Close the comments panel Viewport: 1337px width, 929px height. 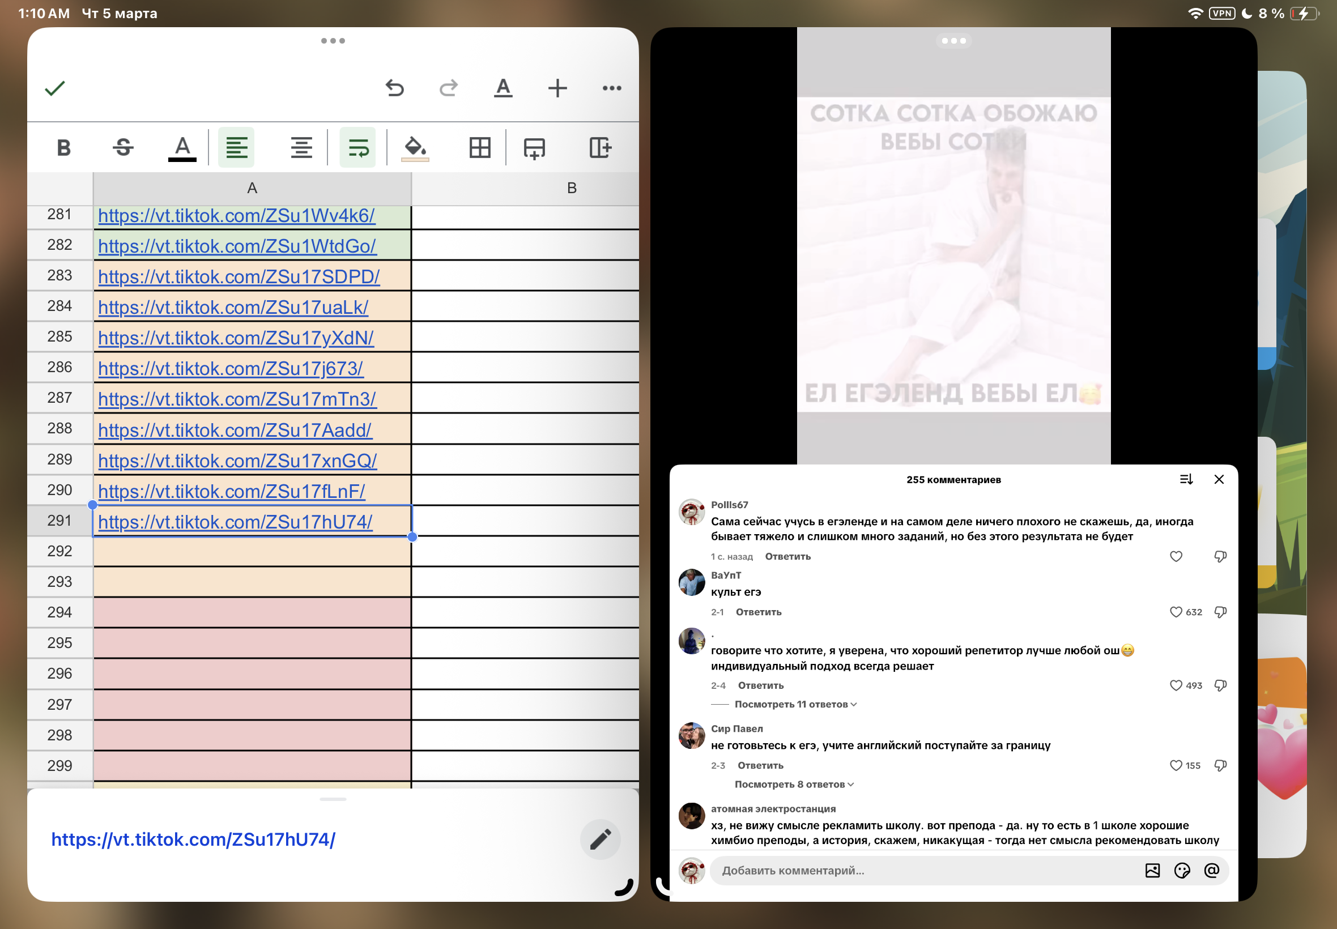pyautogui.click(x=1219, y=480)
